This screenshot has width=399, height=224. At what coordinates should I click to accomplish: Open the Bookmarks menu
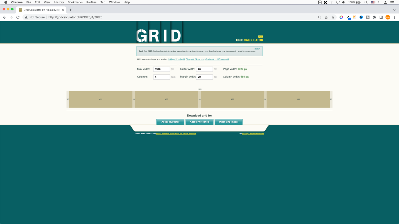tap(75, 2)
